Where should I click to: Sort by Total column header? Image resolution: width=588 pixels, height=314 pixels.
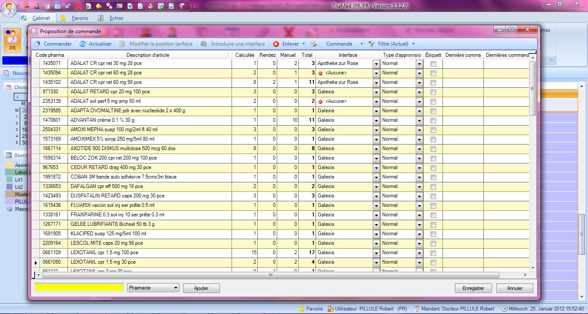point(307,55)
